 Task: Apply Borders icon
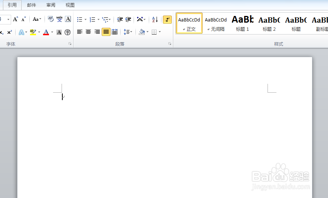coord(154,32)
